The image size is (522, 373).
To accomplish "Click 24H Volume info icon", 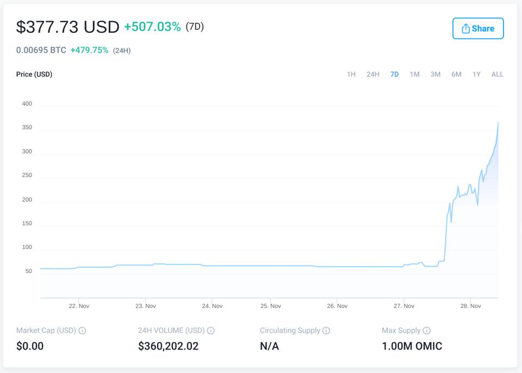I will tap(211, 331).
